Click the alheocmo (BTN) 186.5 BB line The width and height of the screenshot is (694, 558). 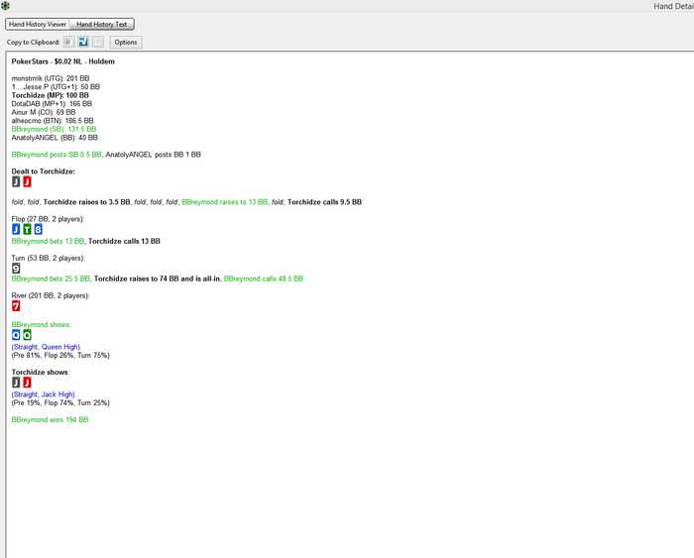point(53,120)
